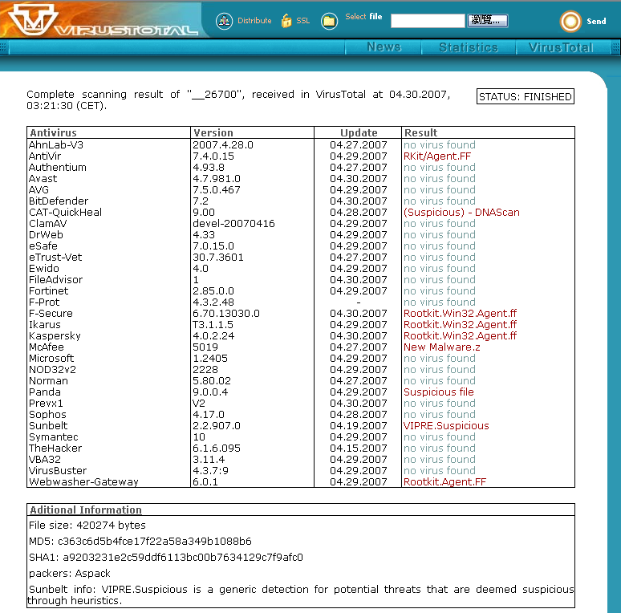Click the STATUS: FINISHED box
The width and height of the screenshot is (621, 613).
click(526, 96)
